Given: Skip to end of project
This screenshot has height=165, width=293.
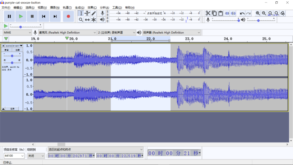Looking at the screenshot, I should [55, 17].
